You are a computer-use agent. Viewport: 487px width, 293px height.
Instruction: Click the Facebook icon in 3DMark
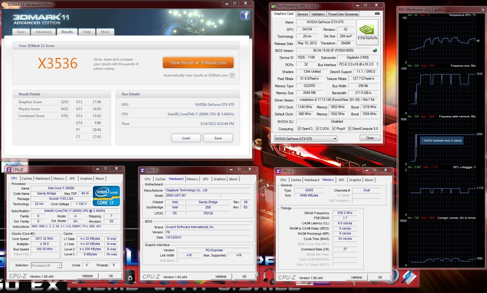[x=245, y=15]
